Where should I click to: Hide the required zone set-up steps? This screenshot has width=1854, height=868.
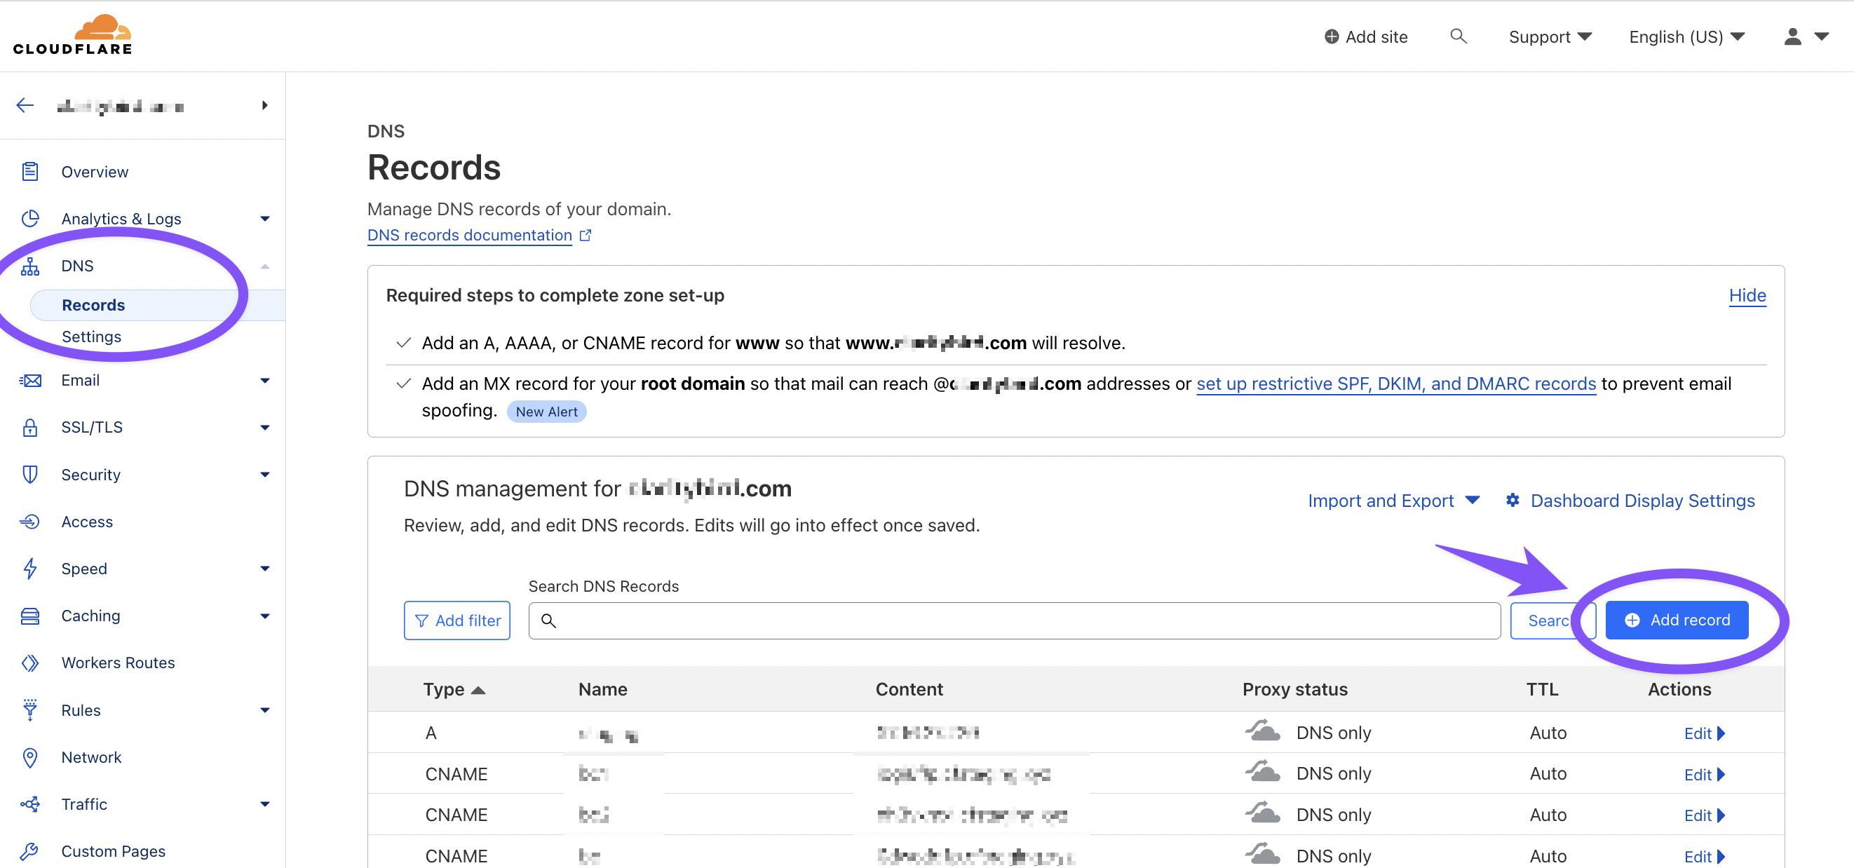[1747, 295]
